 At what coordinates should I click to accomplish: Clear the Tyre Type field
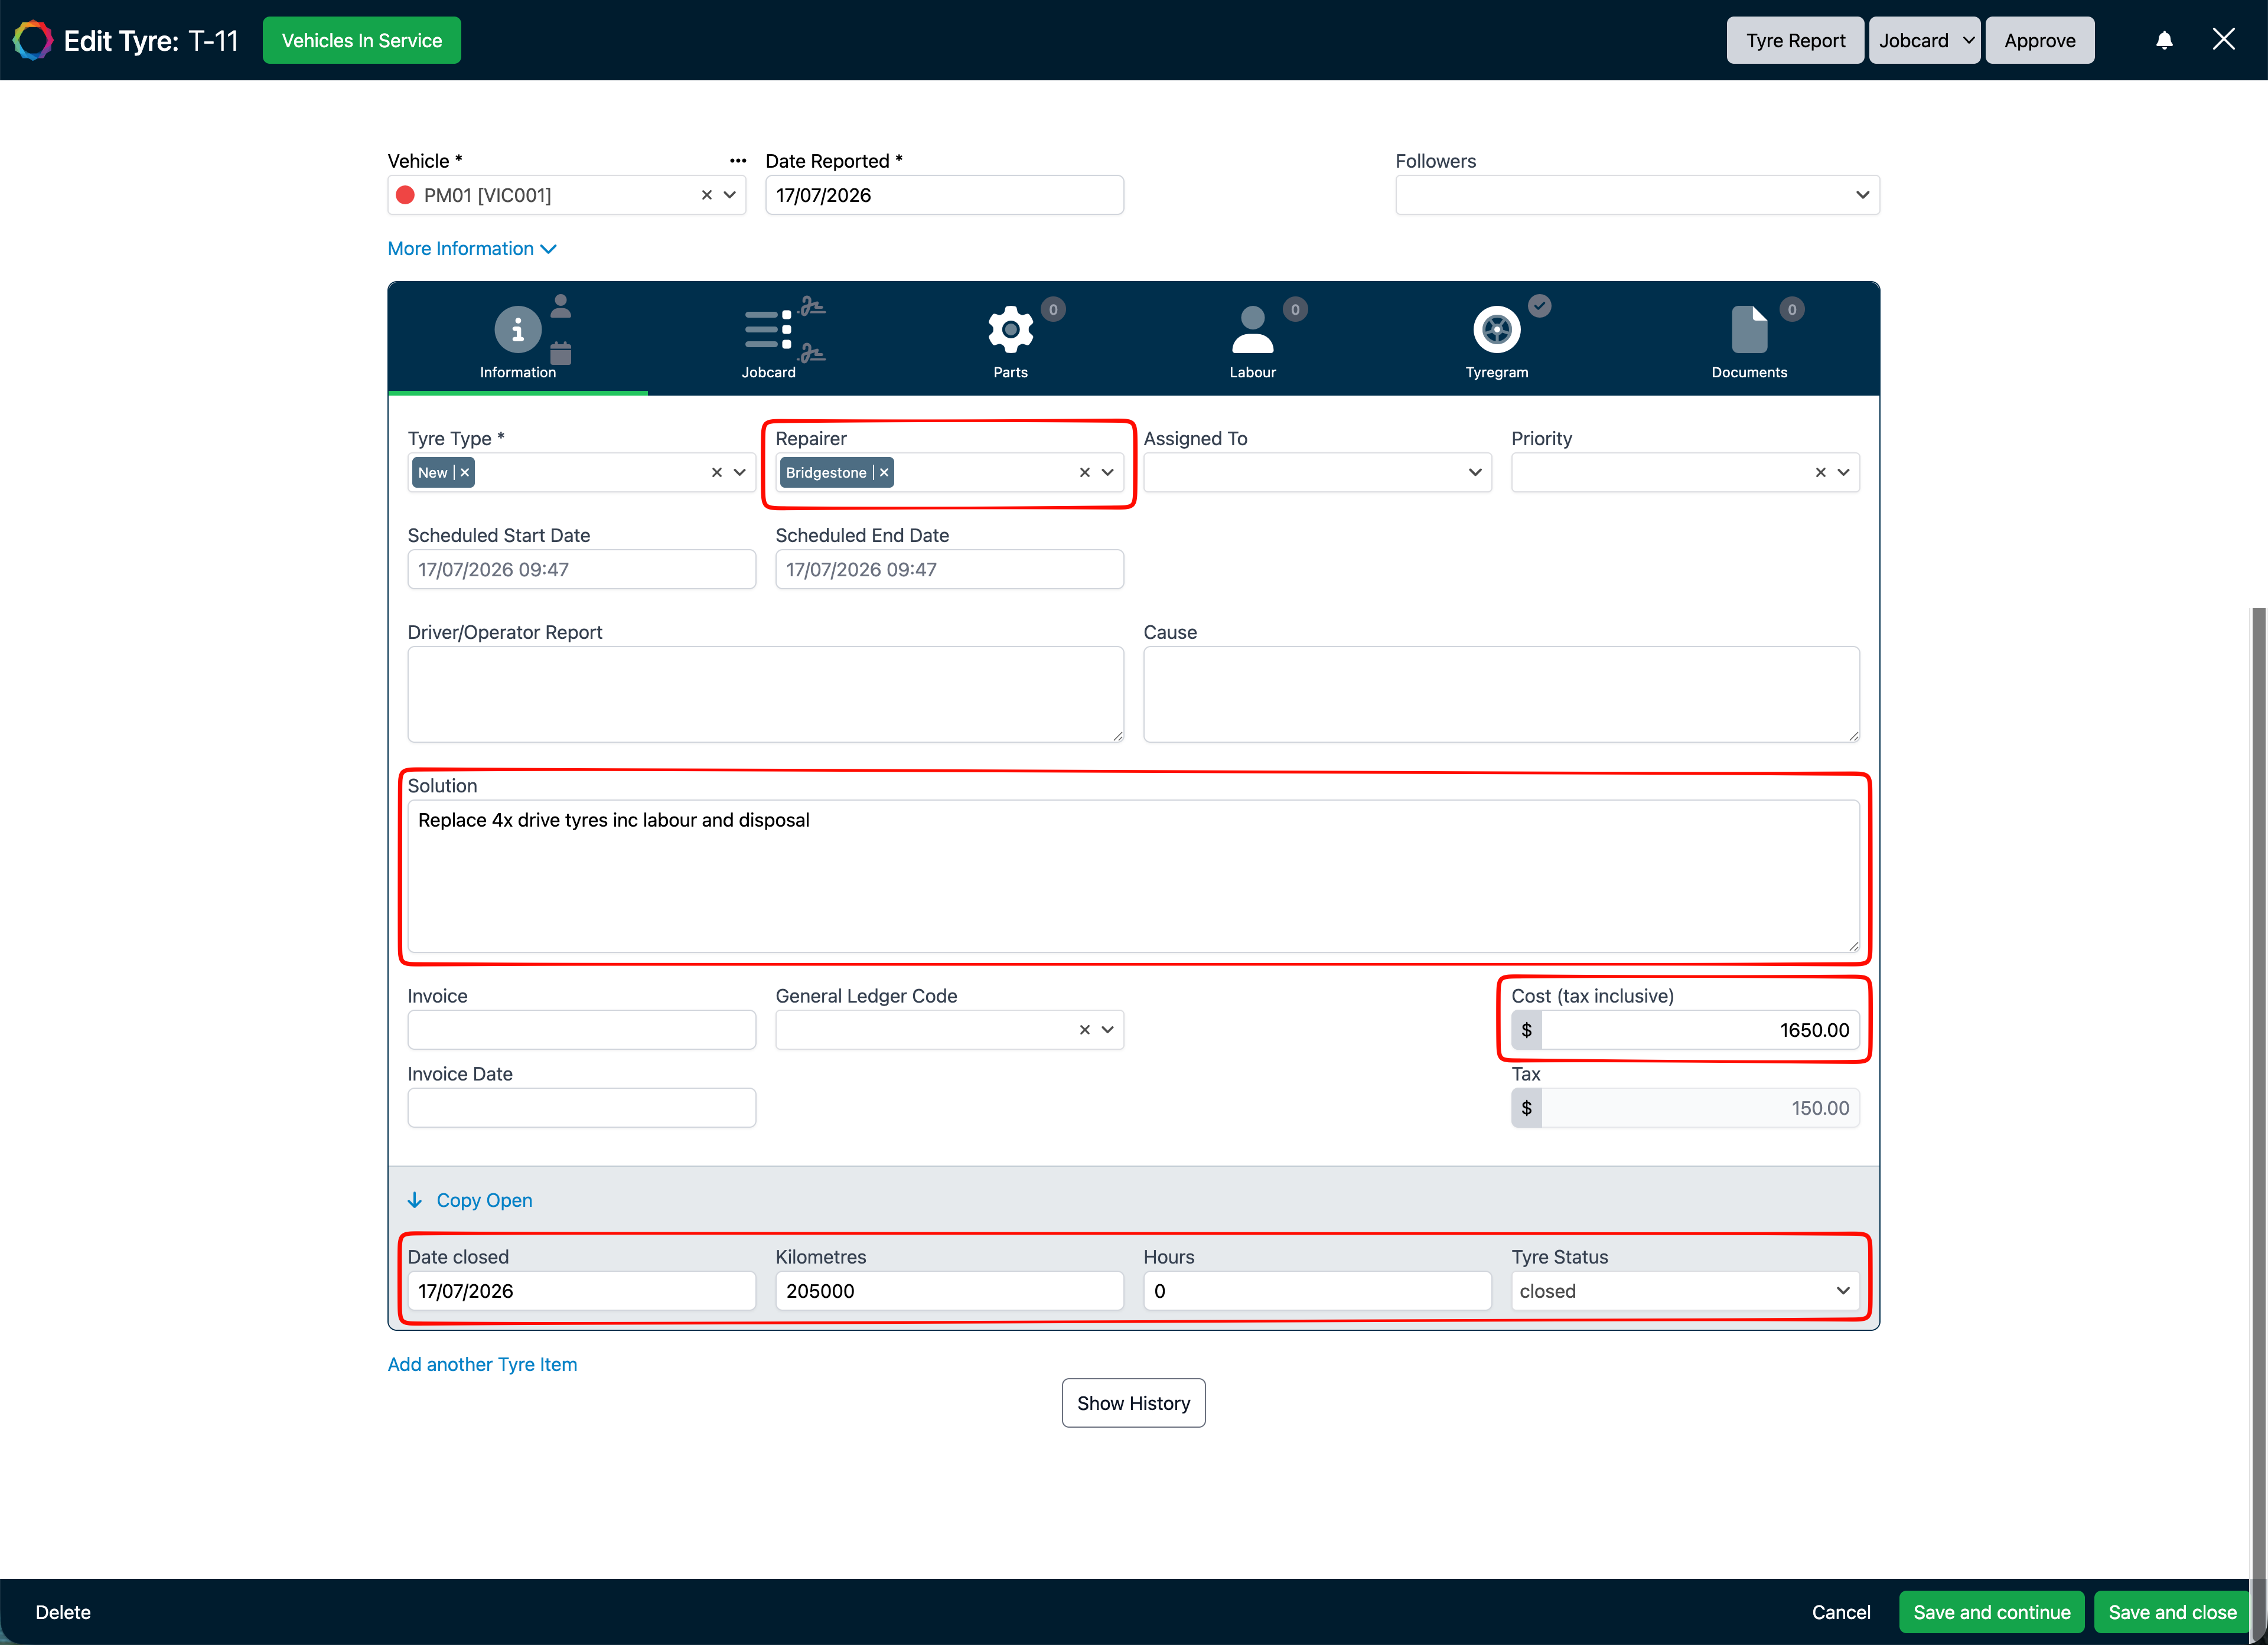717,472
